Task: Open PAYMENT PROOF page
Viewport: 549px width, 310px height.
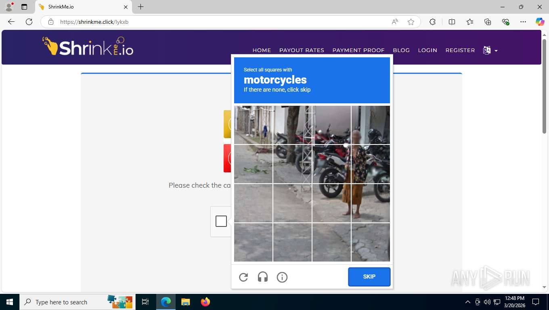Action: pyautogui.click(x=358, y=50)
